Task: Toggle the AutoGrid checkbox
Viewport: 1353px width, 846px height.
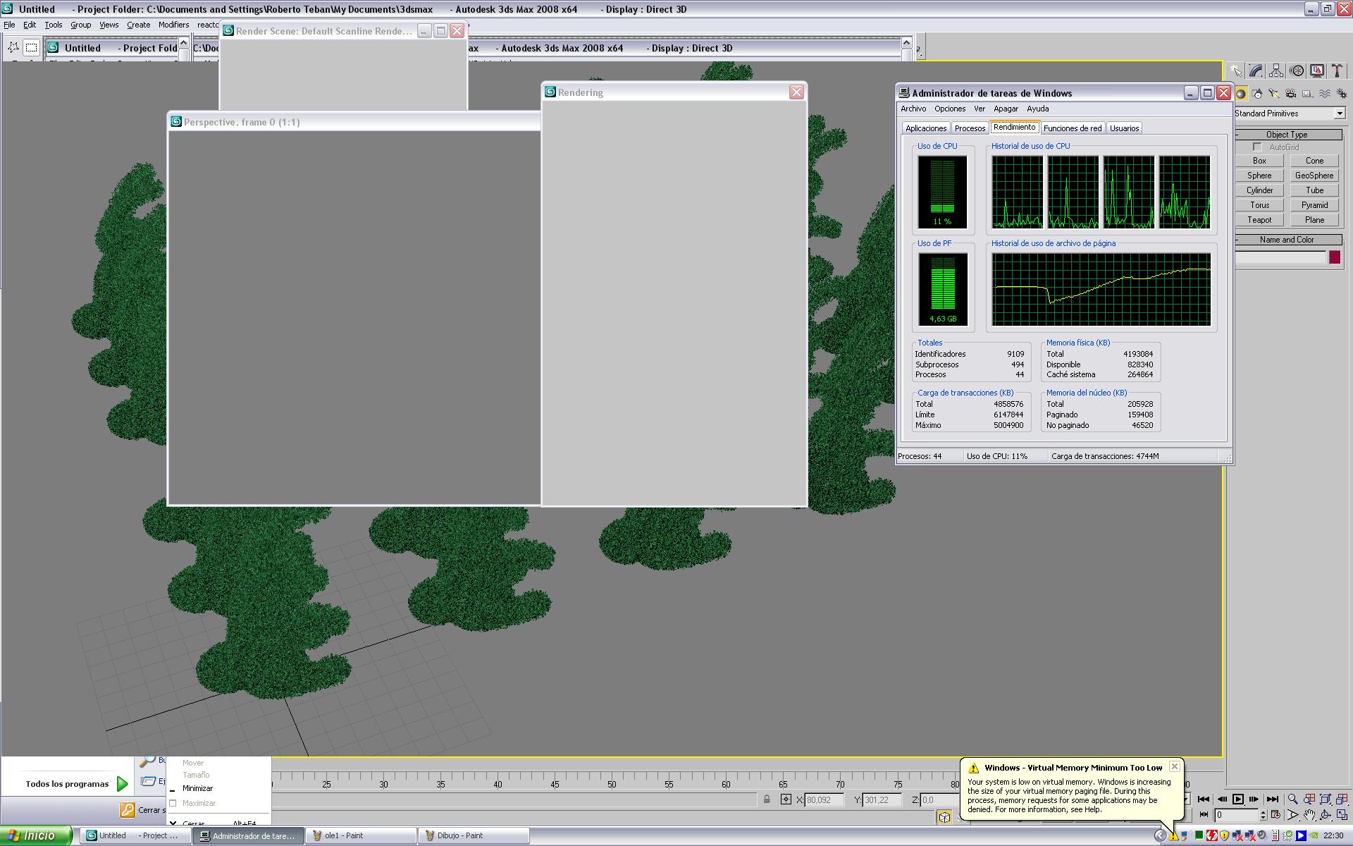Action: pyautogui.click(x=1257, y=147)
